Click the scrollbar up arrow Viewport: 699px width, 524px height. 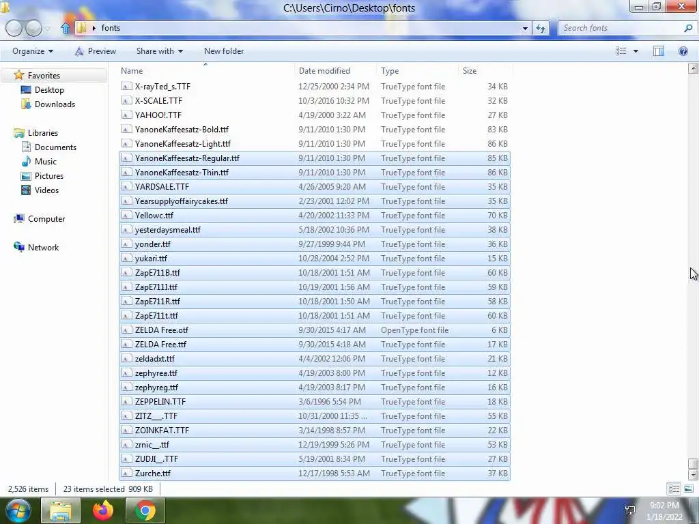tap(693, 69)
